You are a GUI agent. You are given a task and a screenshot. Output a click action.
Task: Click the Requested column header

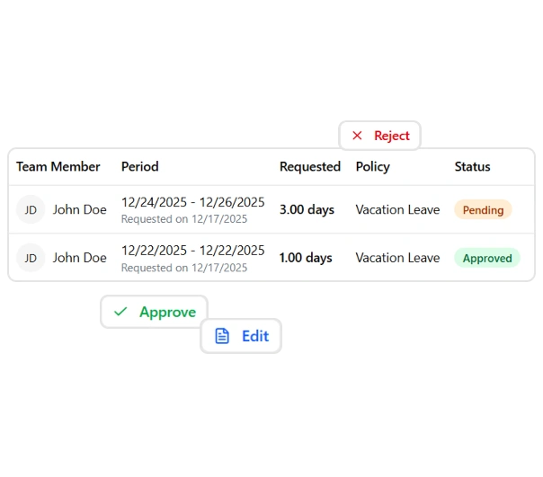309,166
